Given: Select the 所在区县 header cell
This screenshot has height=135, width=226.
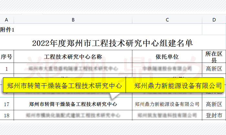Looking at the screenshot, I should [x=214, y=57].
